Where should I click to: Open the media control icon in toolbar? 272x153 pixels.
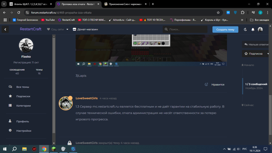253,13
